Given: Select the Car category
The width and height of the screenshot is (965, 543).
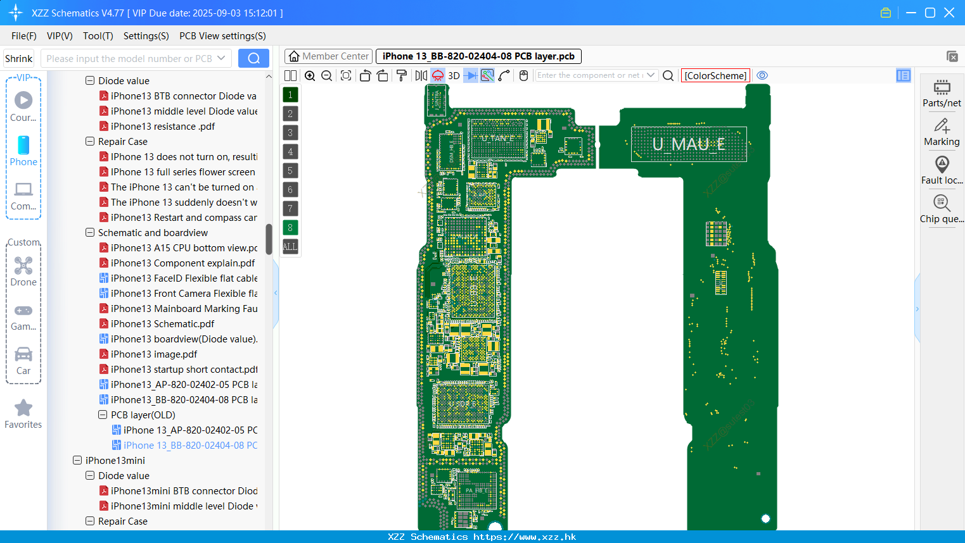Looking at the screenshot, I should click(x=23, y=361).
